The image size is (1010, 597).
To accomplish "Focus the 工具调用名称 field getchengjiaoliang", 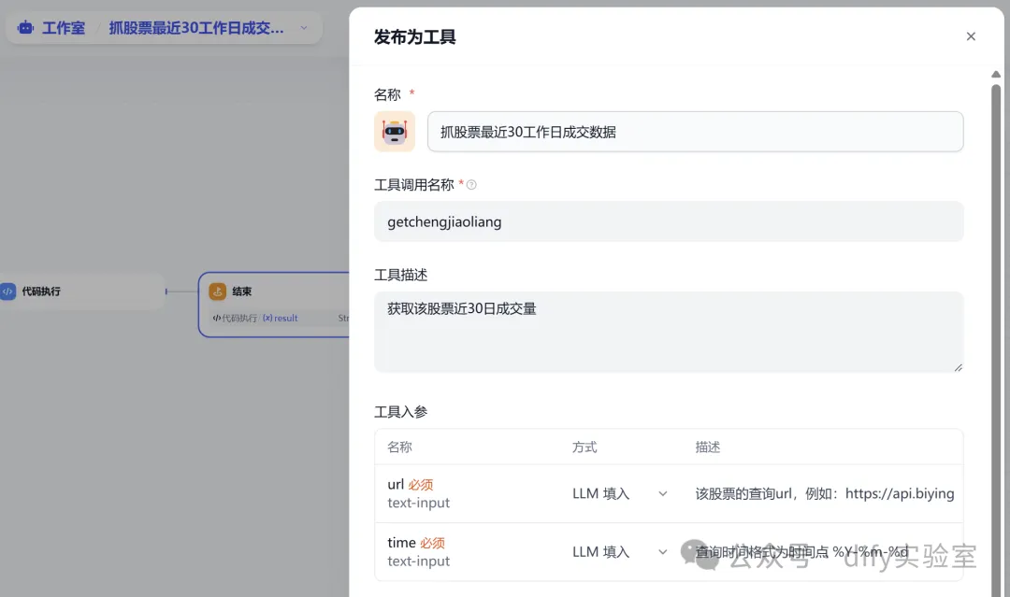I will [x=669, y=221].
